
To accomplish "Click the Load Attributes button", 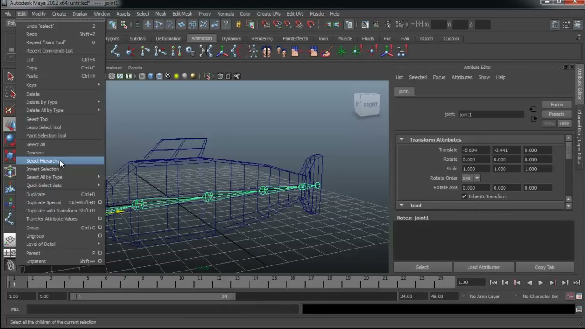I will click(483, 267).
